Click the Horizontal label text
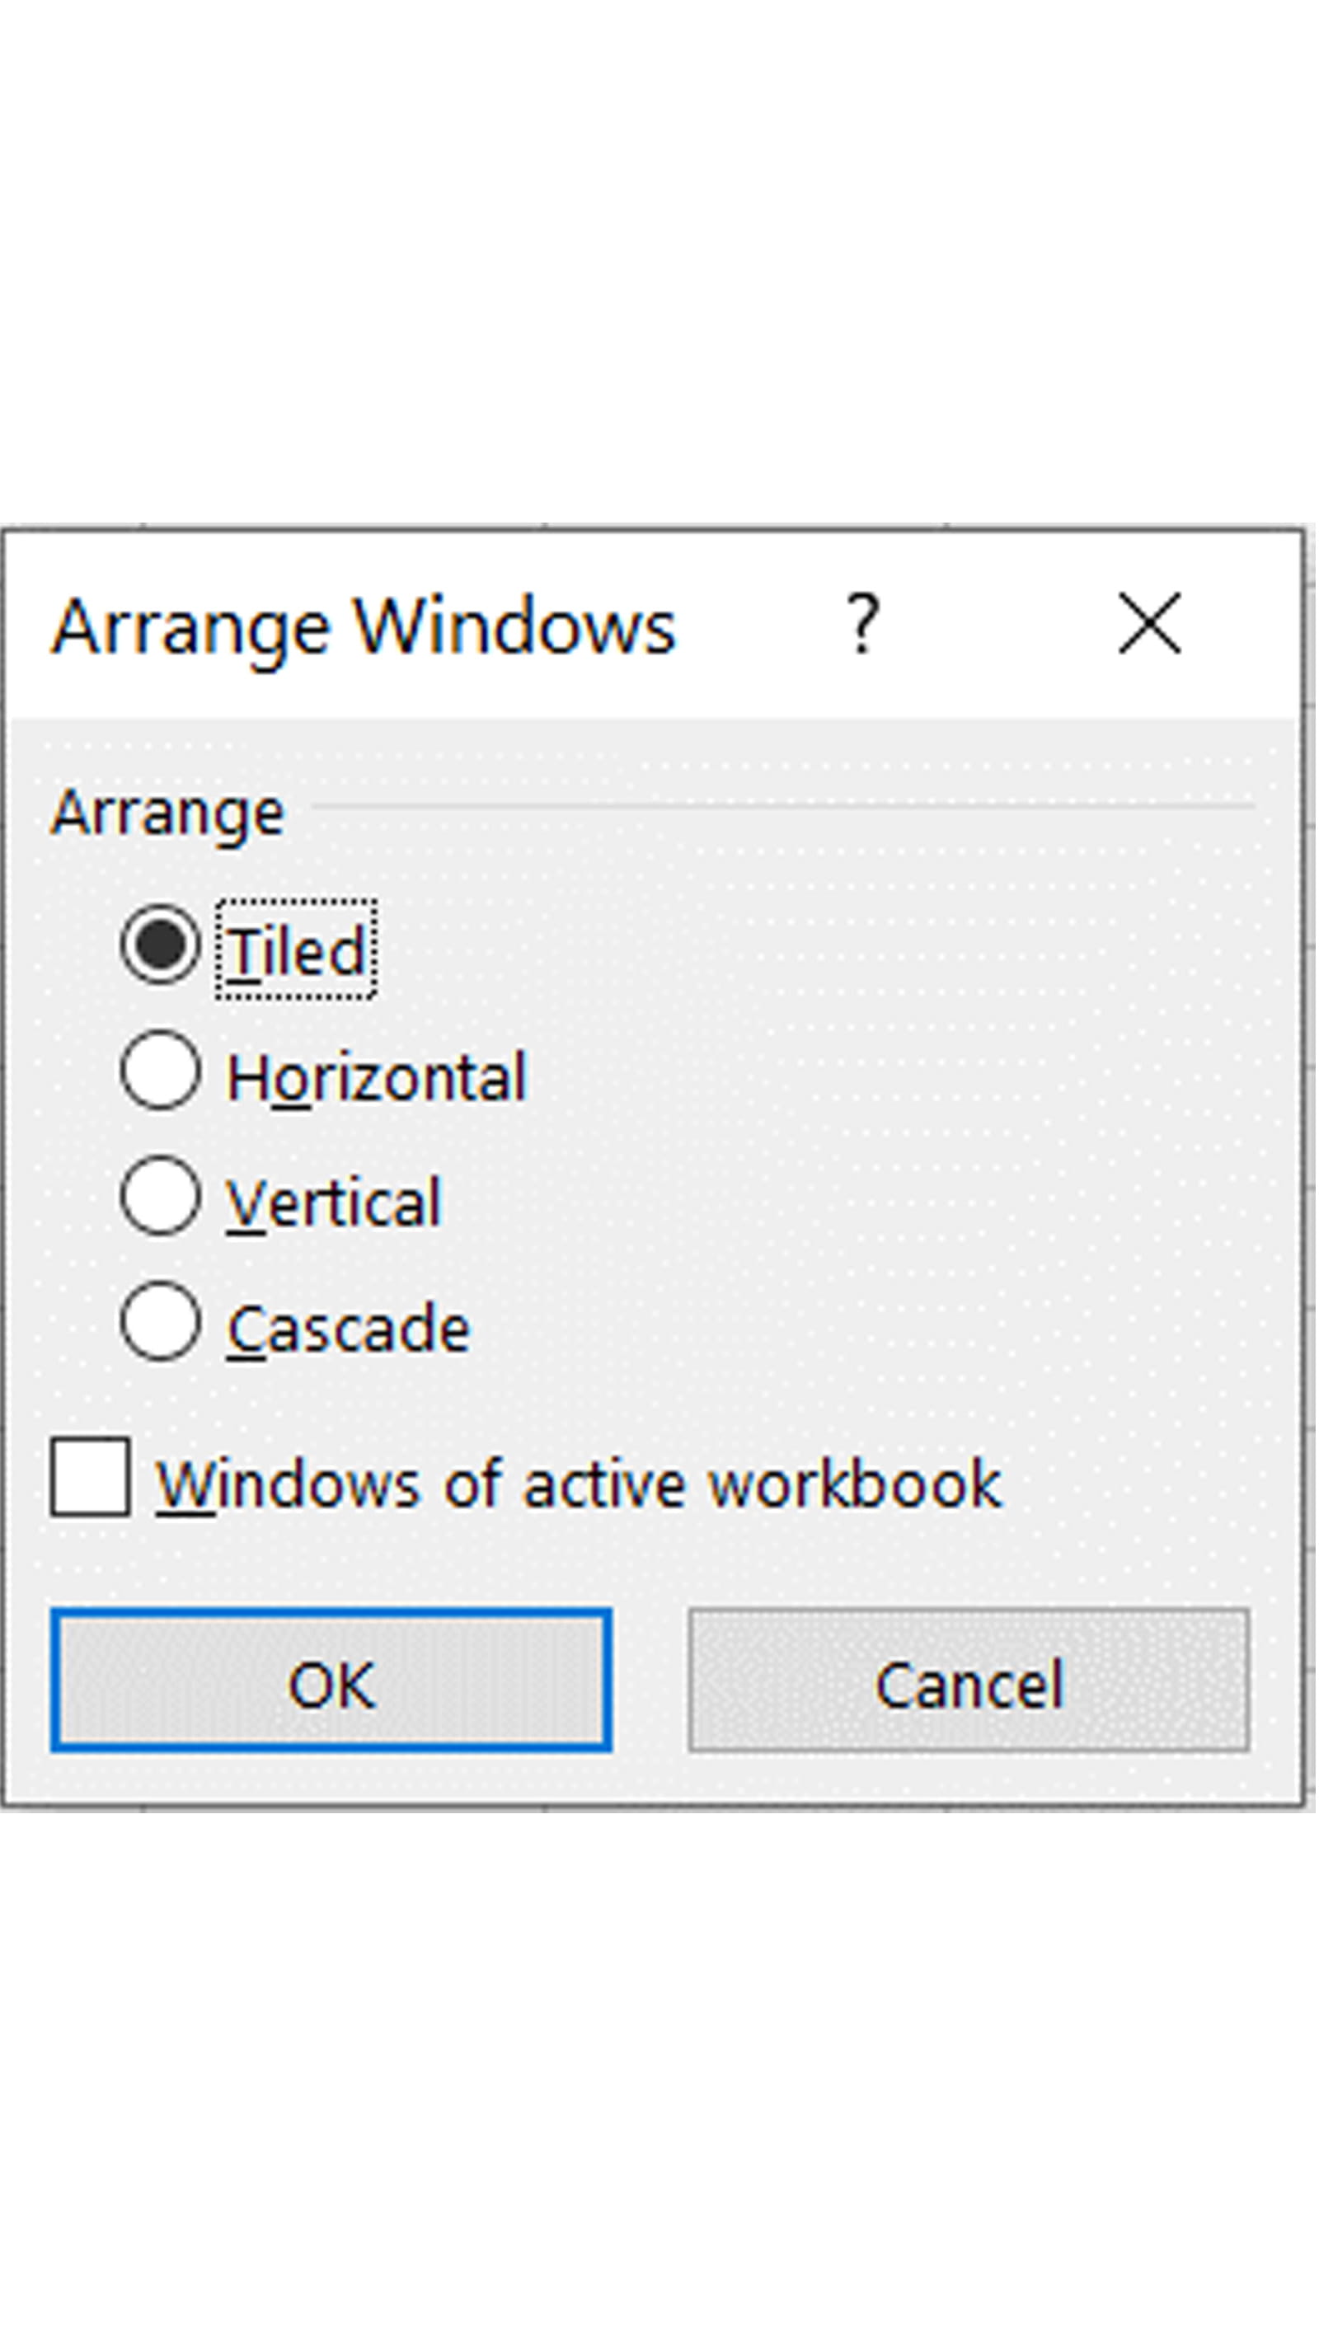This screenshot has width=1319, height=2344. (377, 1078)
